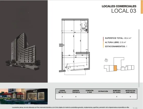Click the 'EXTRACCIÓN' column header
Viewport: 143px width, 109px height.
tap(103, 91)
